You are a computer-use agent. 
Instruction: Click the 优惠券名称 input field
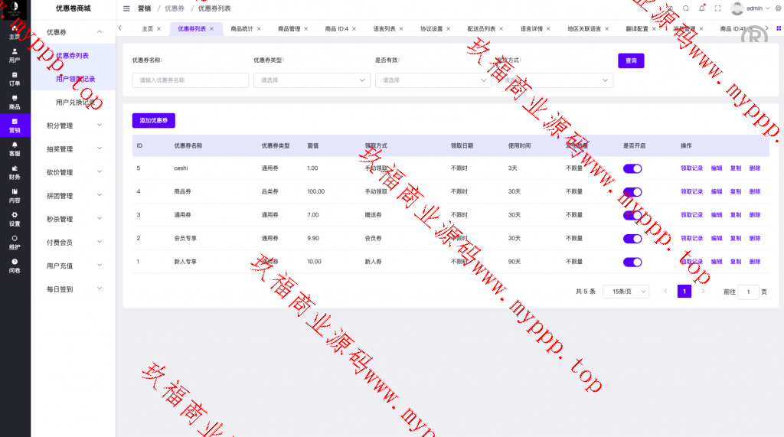pyautogui.click(x=191, y=80)
